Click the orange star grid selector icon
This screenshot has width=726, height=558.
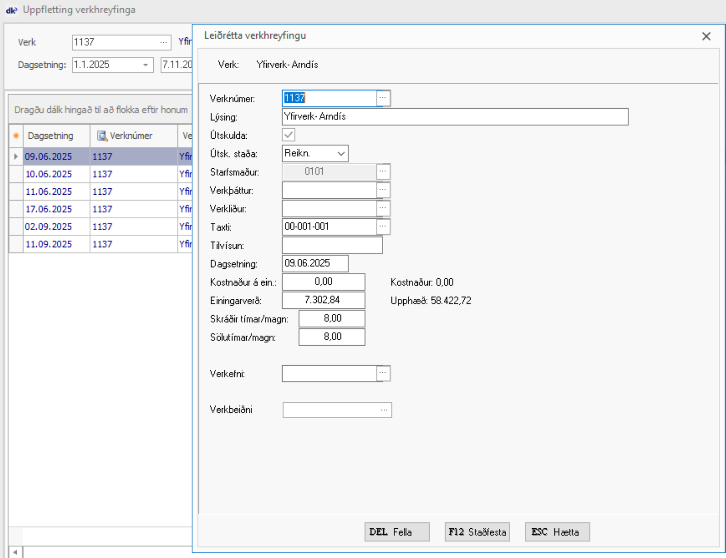point(16,136)
